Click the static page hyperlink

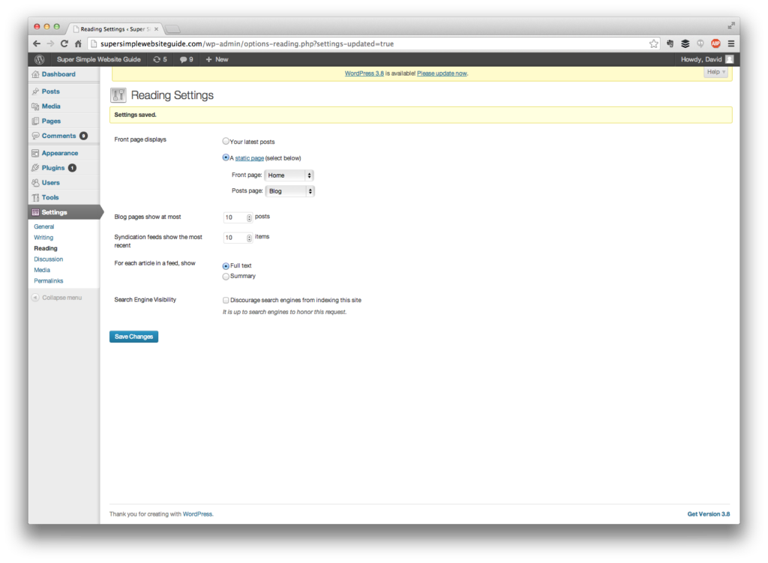click(249, 158)
